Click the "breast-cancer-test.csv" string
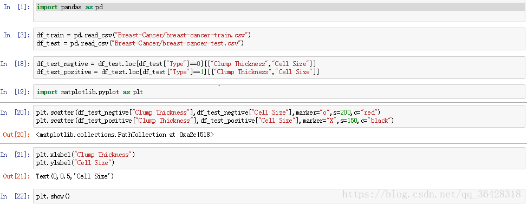The height and width of the screenshot is (205, 527). [176, 43]
